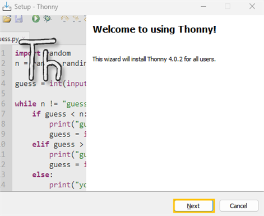Cancel the Thonny setup
264x216 pixels.
point(239,206)
